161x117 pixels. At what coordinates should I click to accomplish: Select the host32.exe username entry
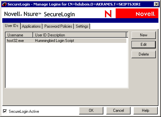click(x=15, y=41)
